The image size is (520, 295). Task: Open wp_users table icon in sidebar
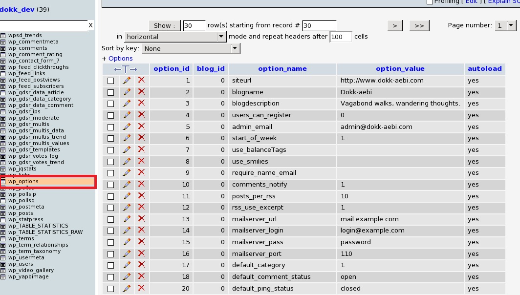tap(3, 264)
